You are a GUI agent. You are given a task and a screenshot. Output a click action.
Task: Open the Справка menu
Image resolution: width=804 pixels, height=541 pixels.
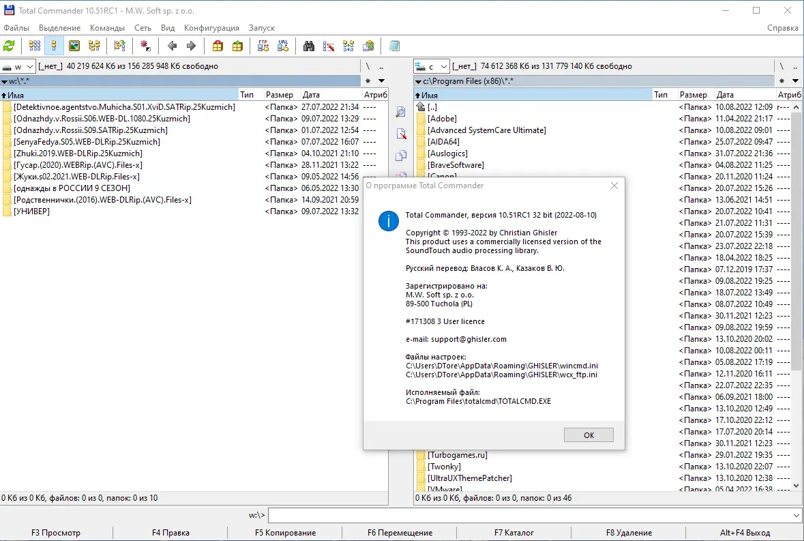click(782, 28)
